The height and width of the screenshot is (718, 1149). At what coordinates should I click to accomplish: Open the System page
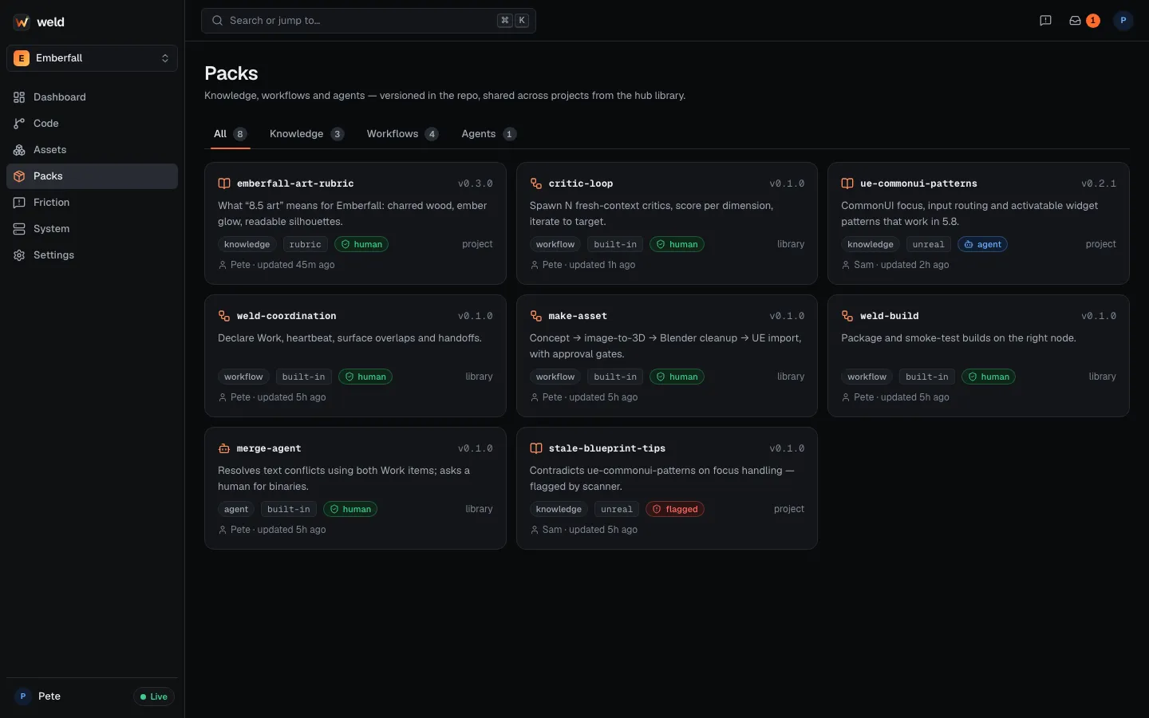coord(92,229)
